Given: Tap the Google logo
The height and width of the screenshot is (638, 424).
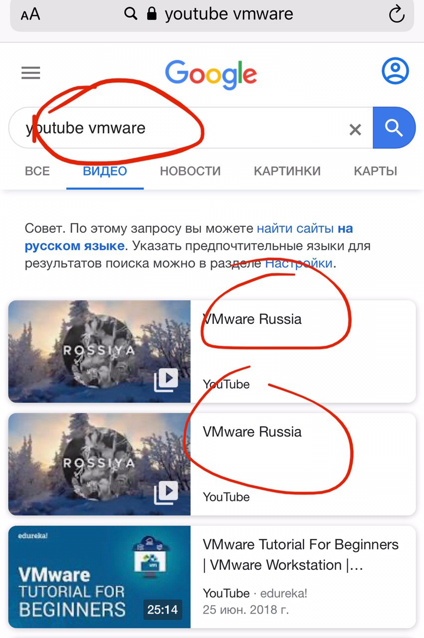Looking at the screenshot, I should coord(211,74).
